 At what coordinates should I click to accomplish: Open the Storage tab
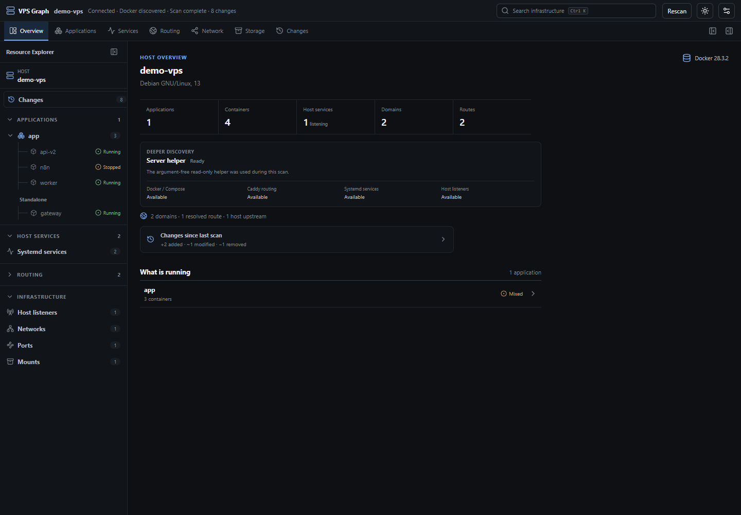(250, 31)
